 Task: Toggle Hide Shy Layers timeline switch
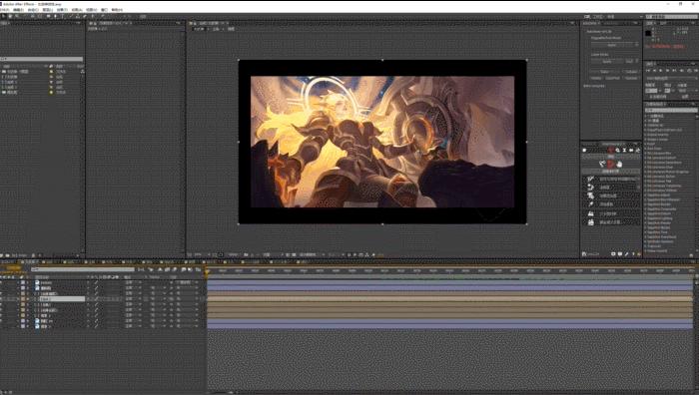click(x=160, y=269)
